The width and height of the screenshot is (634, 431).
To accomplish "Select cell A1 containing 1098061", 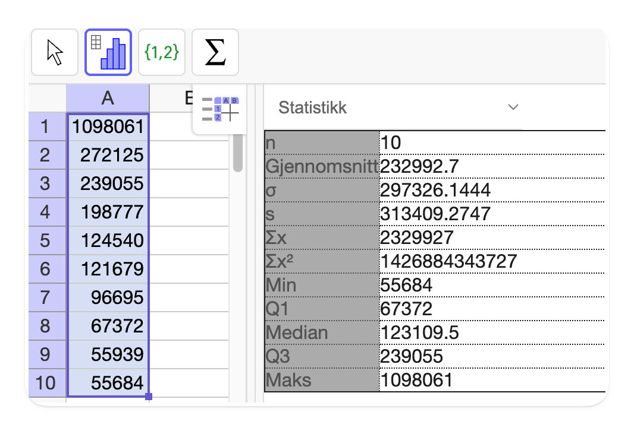I will pyautogui.click(x=108, y=126).
